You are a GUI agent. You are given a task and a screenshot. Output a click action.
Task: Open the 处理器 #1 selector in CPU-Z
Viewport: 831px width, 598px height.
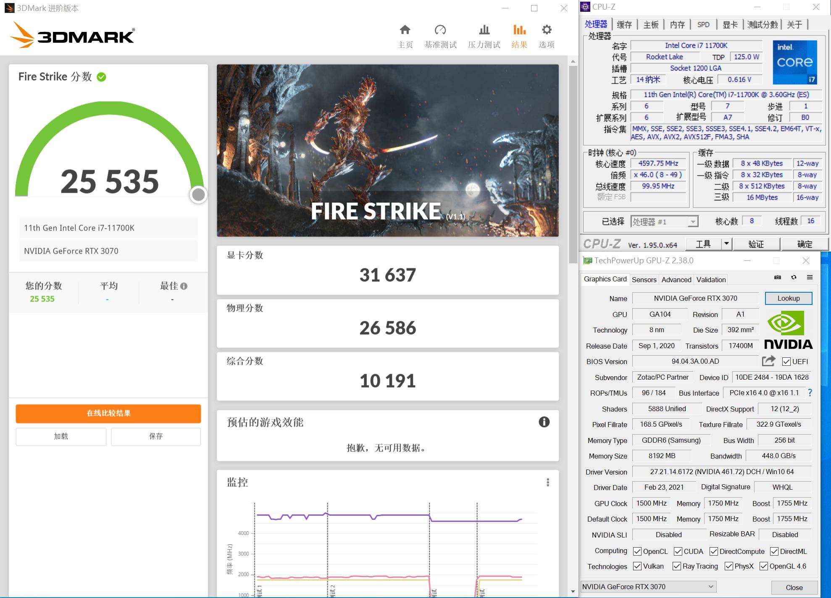click(694, 221)
